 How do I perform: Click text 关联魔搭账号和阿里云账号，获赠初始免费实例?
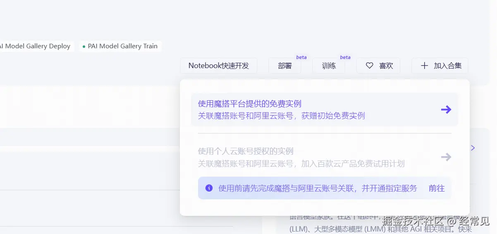tap(282, 116)
